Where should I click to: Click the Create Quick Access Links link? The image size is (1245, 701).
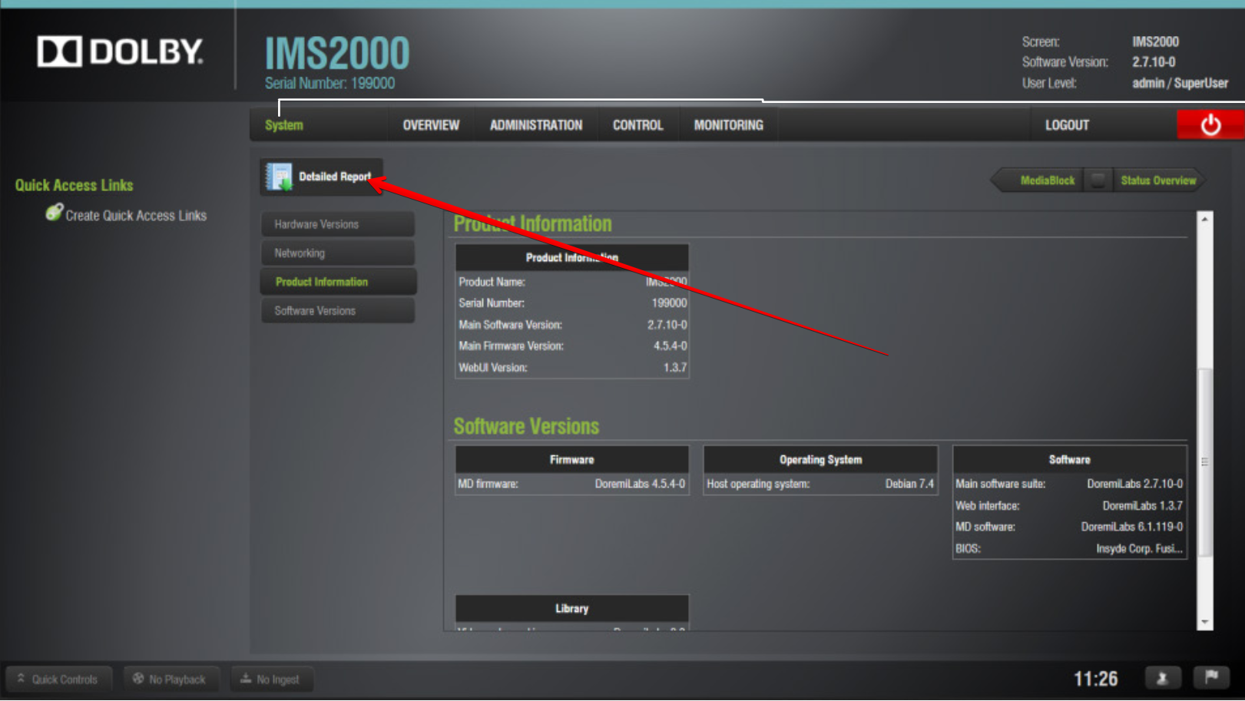[136, 216]
